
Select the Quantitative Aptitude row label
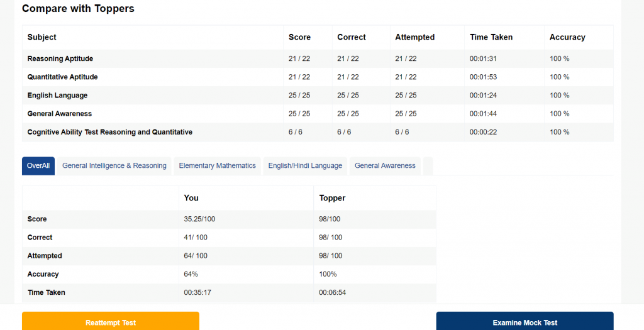62,77
